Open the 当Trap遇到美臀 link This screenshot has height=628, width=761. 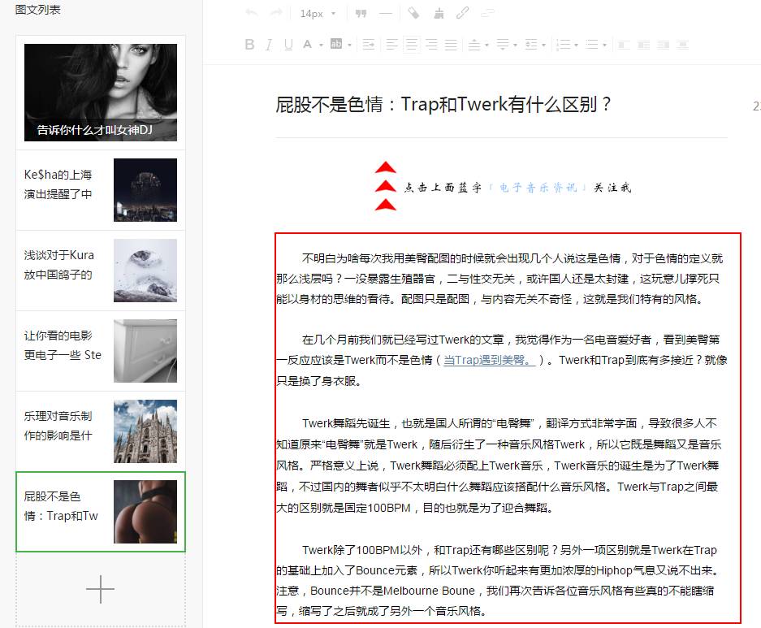pyautogui.click(x=488, y=360)
